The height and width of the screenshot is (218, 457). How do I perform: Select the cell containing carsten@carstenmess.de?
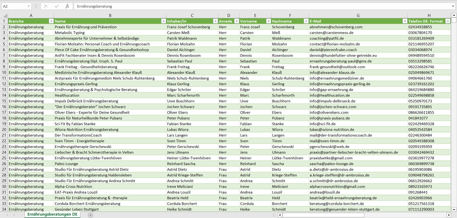[331, 32]
